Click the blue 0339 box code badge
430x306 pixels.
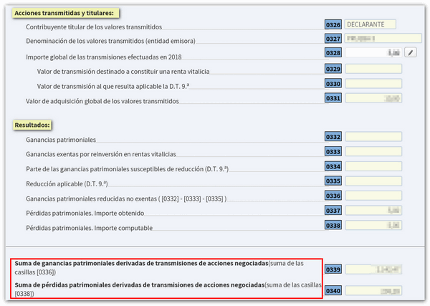[x=333, y=269]
